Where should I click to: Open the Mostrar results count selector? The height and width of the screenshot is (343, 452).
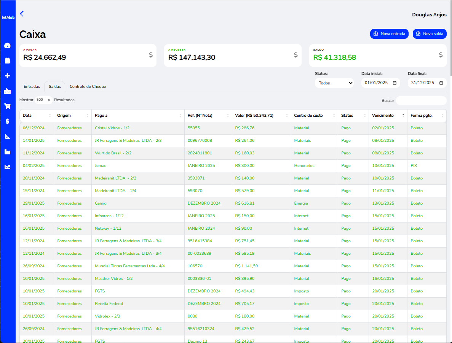click(43, 100)
